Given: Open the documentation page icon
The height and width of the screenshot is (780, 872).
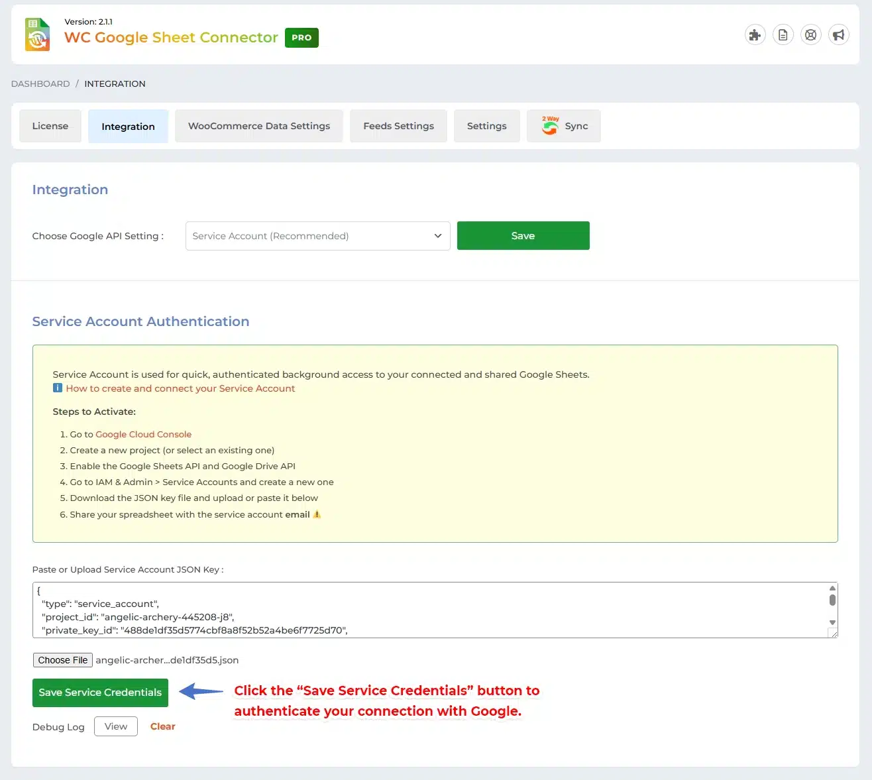Looking at the screenshot, I should (x=783, y=35).
